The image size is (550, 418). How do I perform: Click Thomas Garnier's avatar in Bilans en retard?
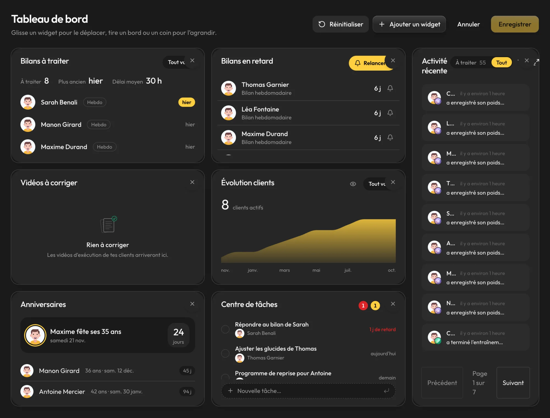point(229,88)
